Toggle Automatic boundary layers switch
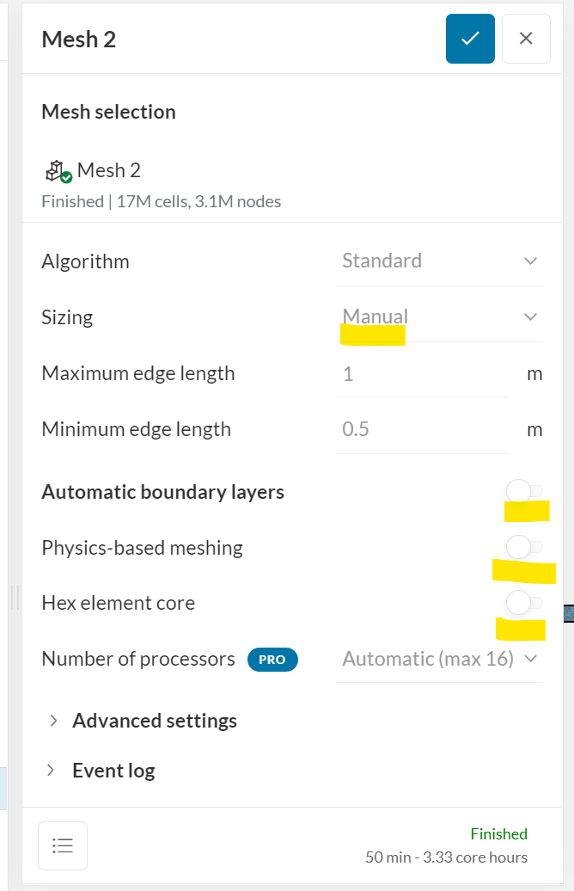574x891 pixels. click(x=524, y=492)
